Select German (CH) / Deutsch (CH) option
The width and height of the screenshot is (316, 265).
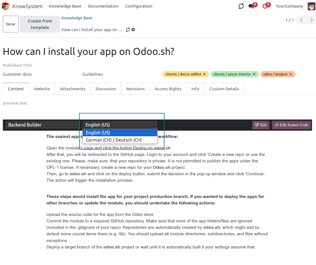[x=120, y=140]
